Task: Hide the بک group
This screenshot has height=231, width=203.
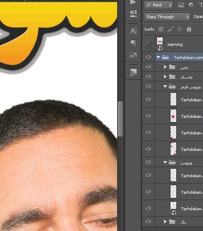Action: 148,221
